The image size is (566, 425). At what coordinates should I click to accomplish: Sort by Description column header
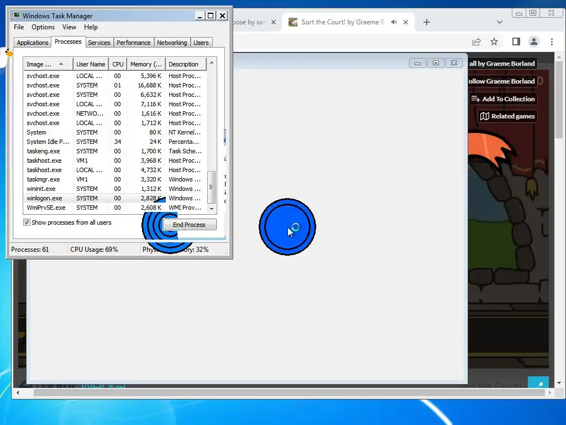pos(186,64)
